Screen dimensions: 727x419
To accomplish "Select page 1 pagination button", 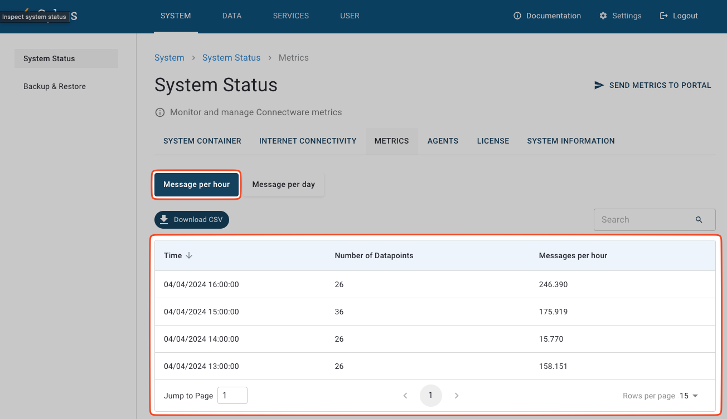I will point(430,396).
